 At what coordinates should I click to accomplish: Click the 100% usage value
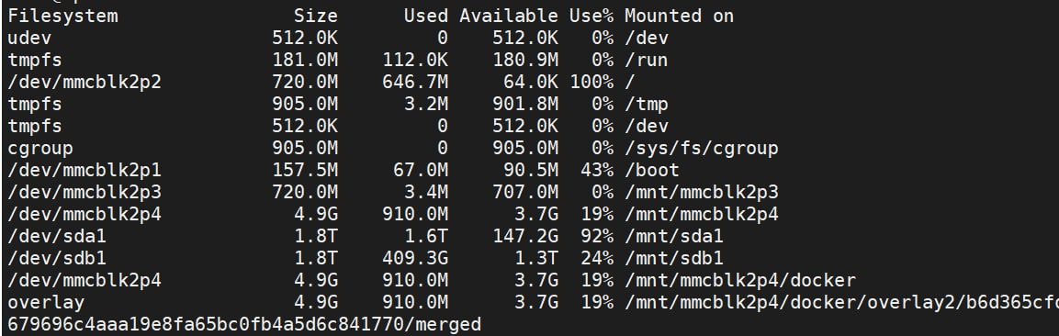[x=591, y=82]
